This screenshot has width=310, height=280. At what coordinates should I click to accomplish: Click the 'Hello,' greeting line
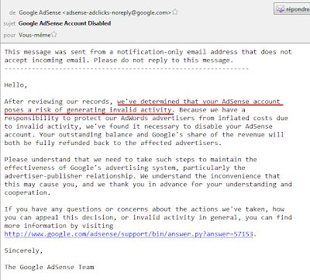[15, 85]
